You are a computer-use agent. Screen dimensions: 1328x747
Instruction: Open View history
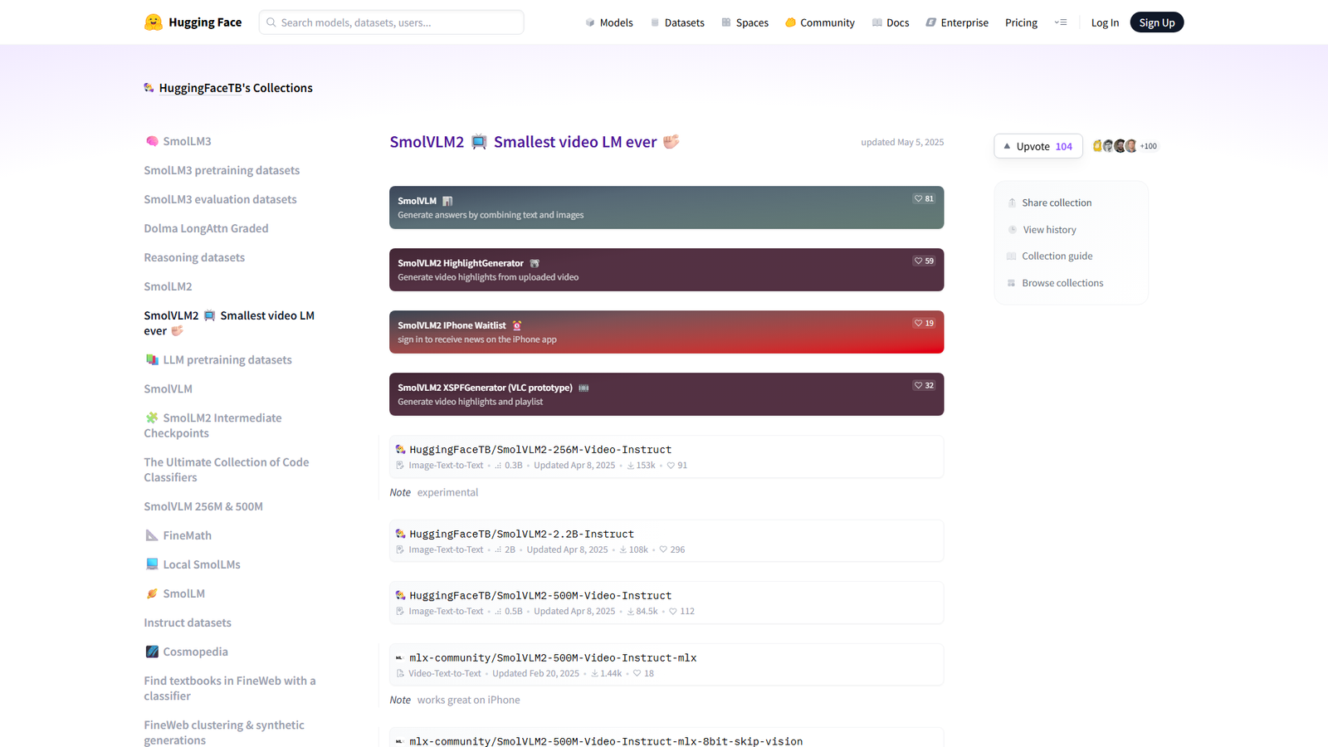click(1048, 229)
